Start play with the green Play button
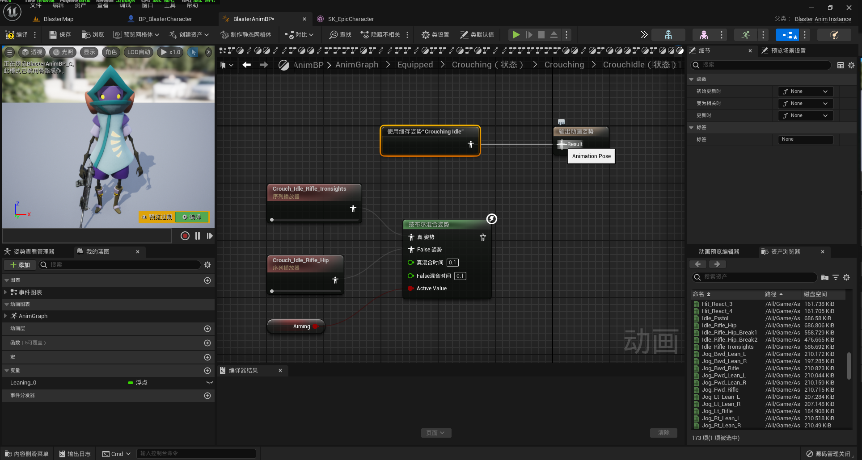Viewport: 862px width, 460px height. [516, 34]
